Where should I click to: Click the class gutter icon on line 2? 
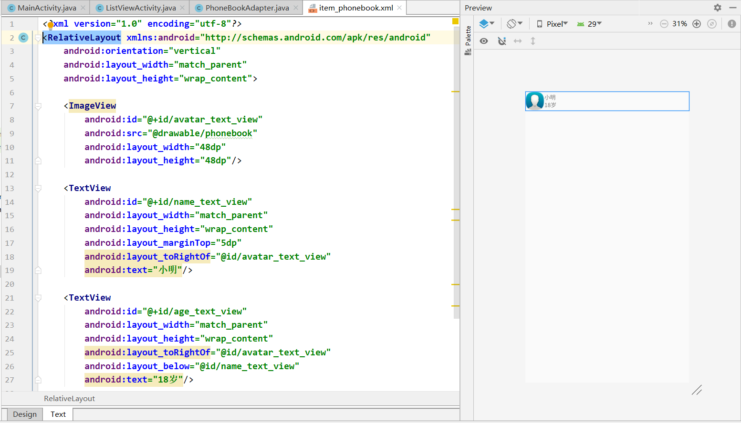click(23, 38)
